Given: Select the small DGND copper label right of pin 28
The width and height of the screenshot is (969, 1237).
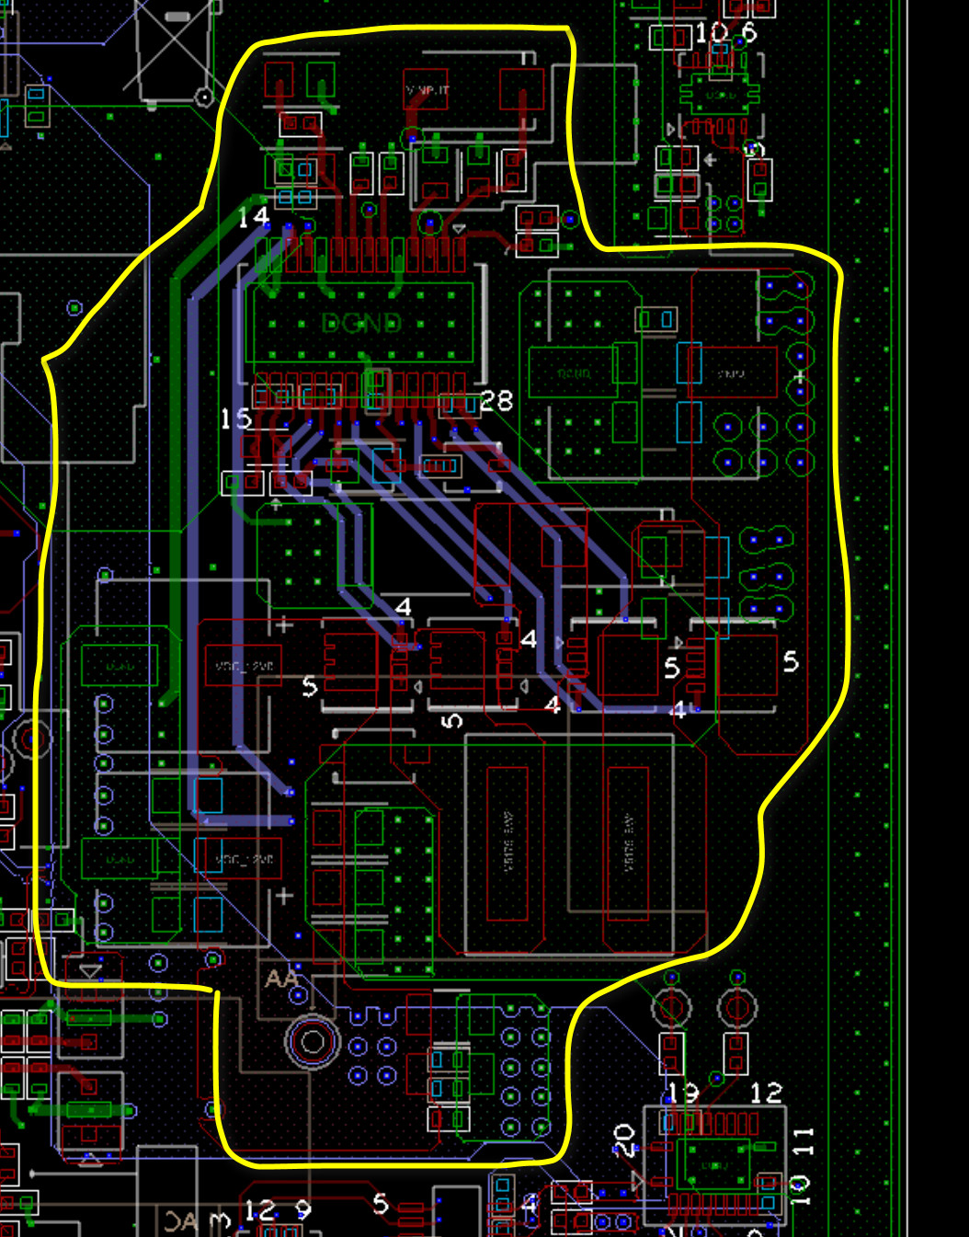Looking at the screenshot, I should (x=574, y=373).
